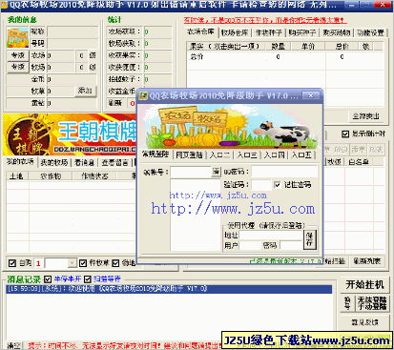
Task: Select the 入口三 login tab
Action: 247,154
